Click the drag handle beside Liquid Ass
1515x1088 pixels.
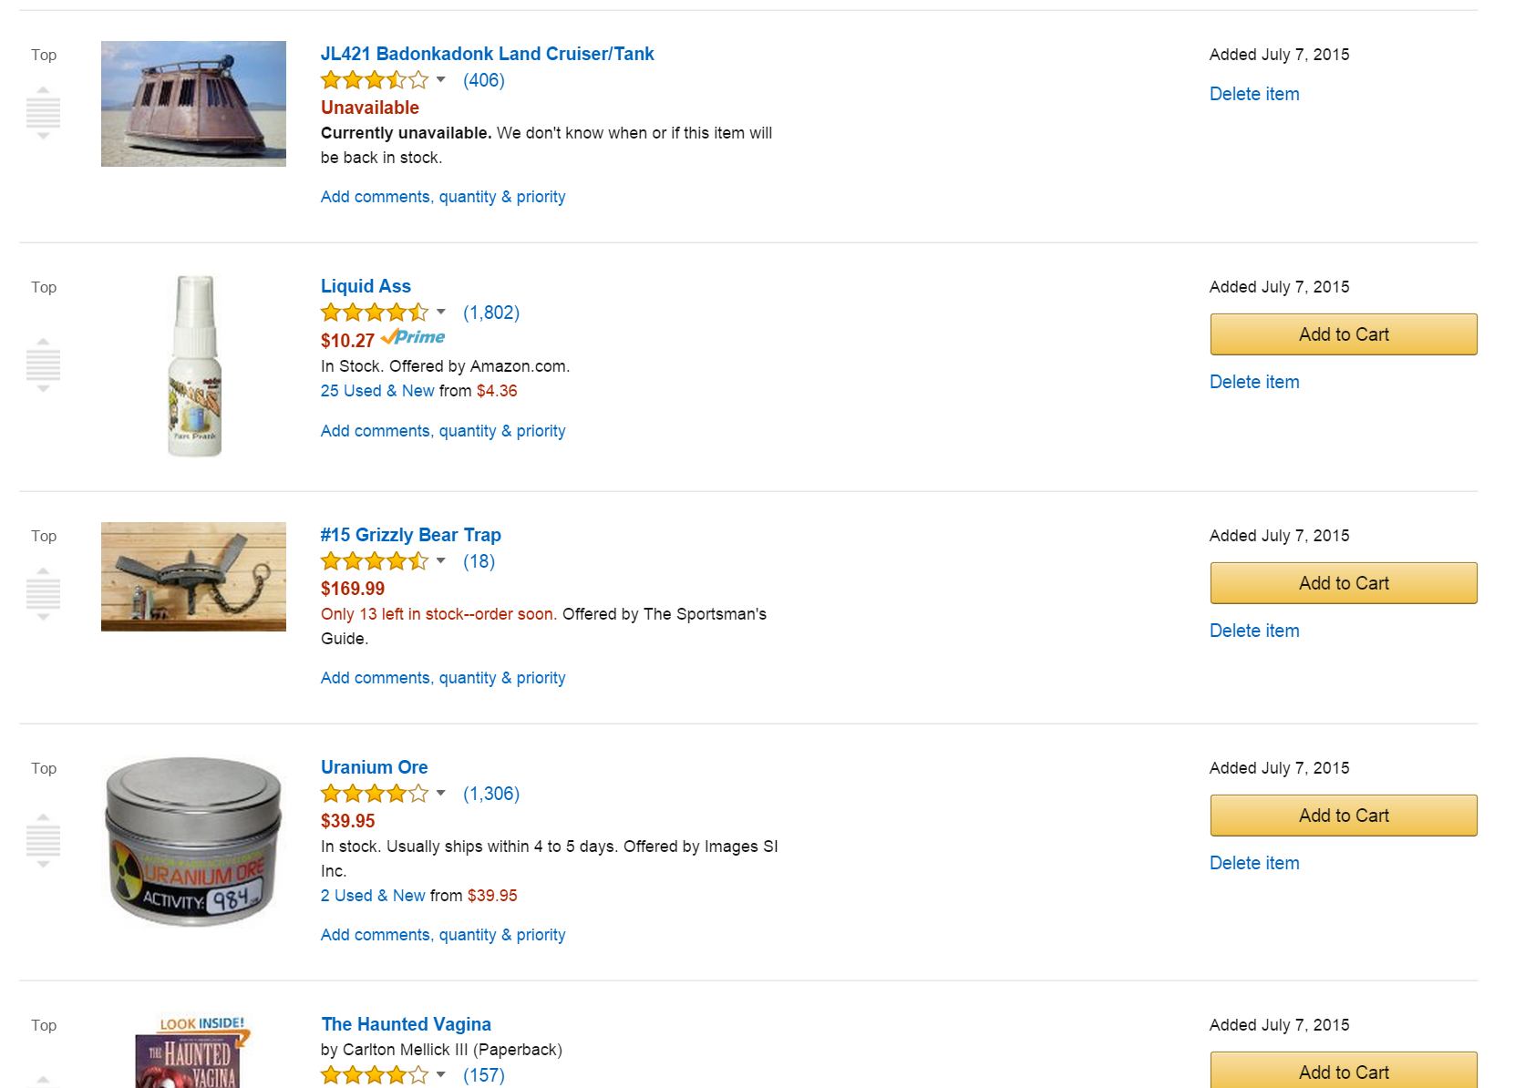pyautogui.click(x=43, y=365)
